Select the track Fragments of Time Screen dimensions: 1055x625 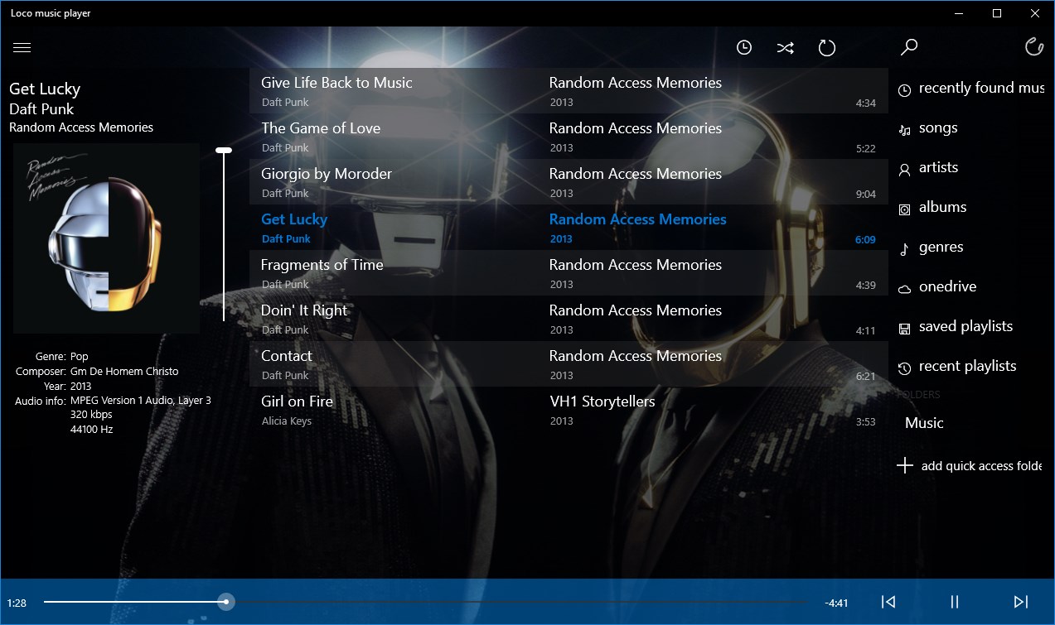click(569, 273)
